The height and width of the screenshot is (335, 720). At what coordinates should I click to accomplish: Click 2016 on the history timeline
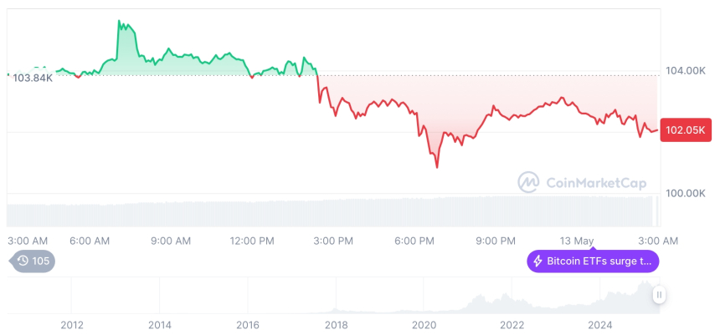pyautogui.click(x=248, y=325)
